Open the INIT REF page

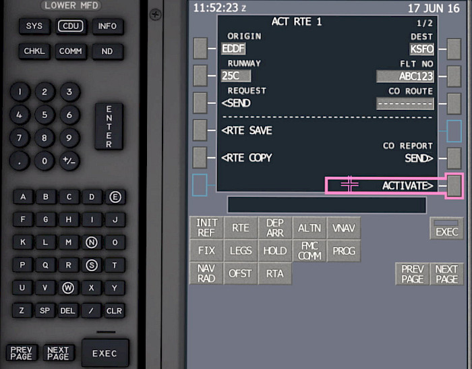[x=206, y=227]
